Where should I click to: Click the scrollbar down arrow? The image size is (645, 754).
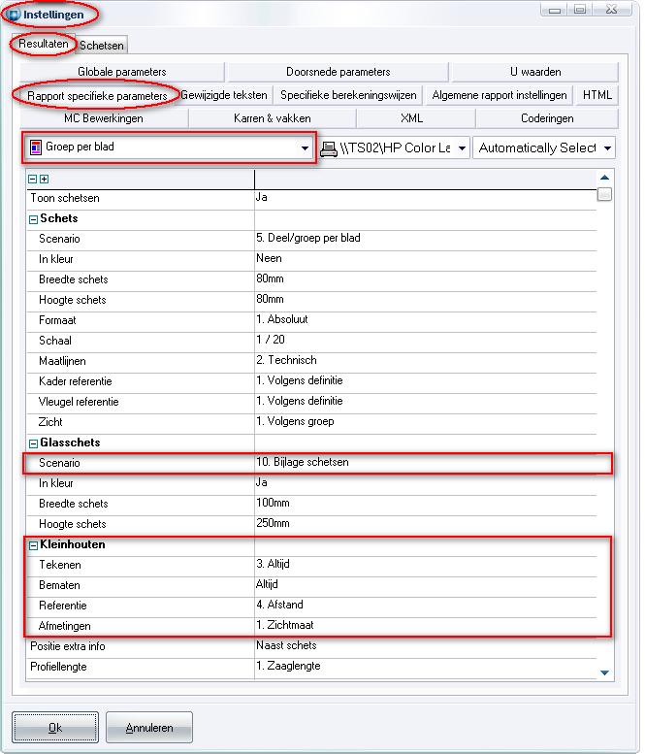click(604, 672)
